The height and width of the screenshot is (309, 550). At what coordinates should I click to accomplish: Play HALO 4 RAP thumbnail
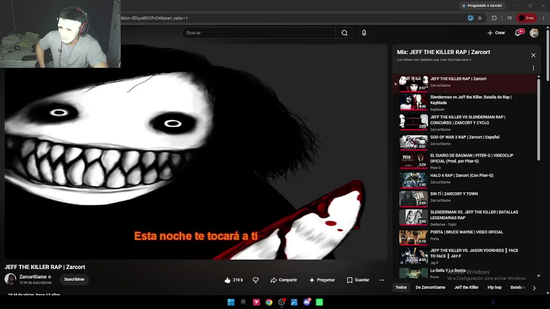[x=413, y=180]
